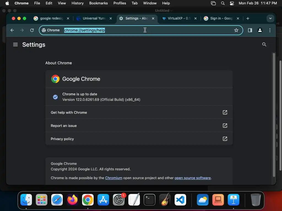Viewport: 282px width, 211px height.
Task: Launch GarageBand from the Dock
Action: (x=165, y=199)
